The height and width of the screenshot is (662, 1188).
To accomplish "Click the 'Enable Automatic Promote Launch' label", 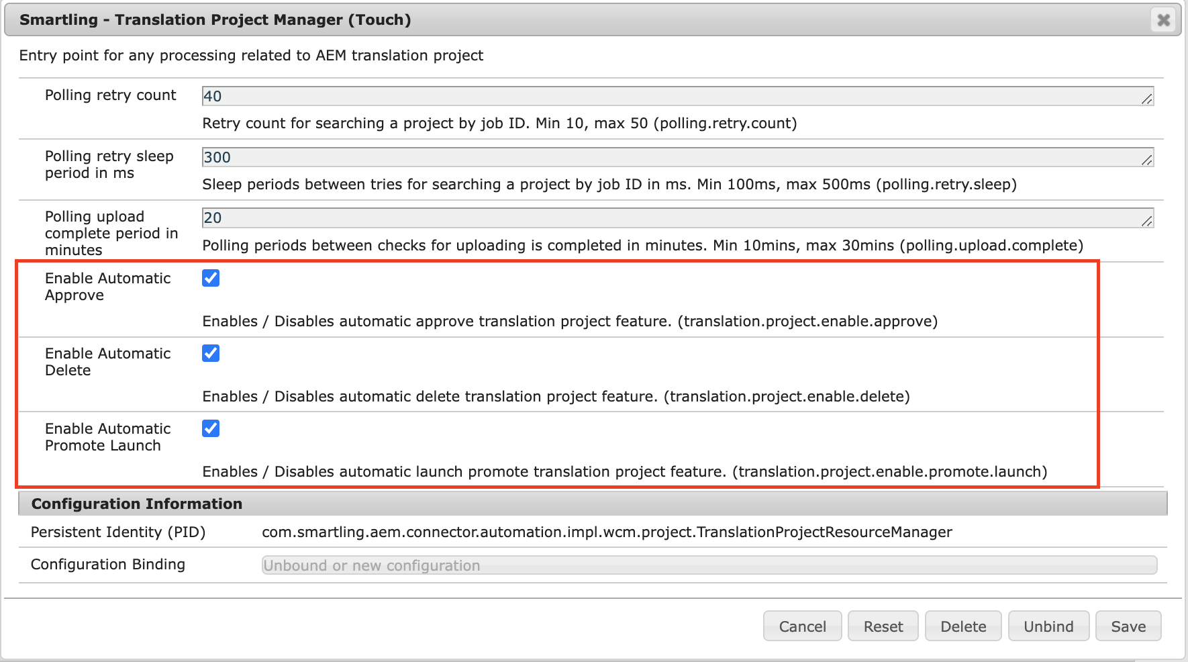I will click(108, 437).
